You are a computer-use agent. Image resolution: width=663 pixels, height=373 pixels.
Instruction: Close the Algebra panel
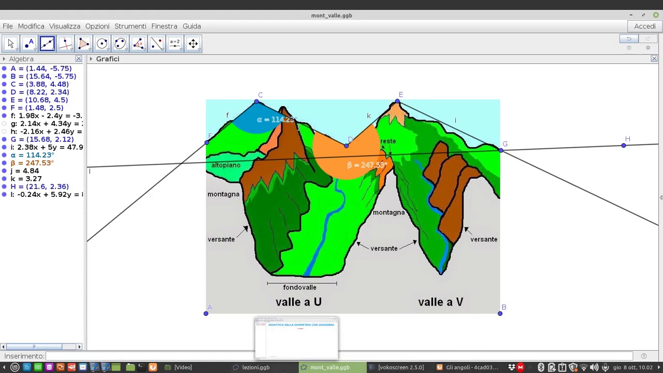[x=79, y=59]
